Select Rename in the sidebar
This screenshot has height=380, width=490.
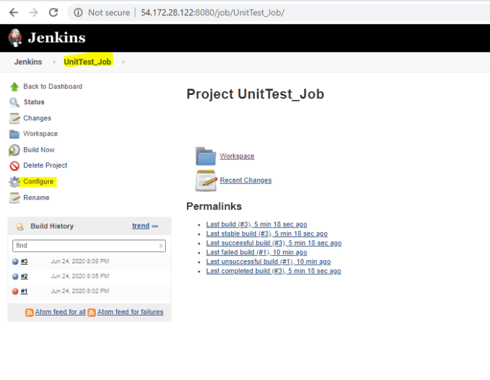(x=36, y=198)
